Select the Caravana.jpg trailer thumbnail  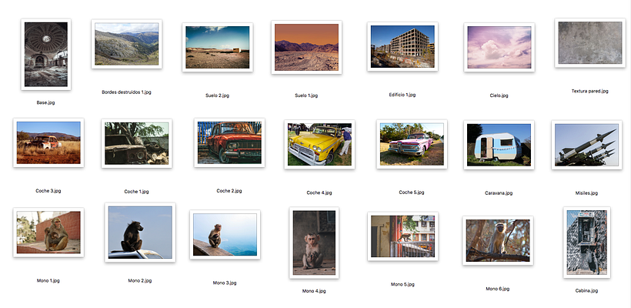pos(498,144)
